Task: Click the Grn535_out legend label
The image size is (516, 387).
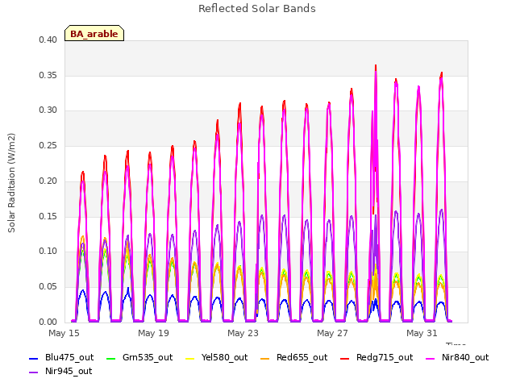Action: (148, 357)
